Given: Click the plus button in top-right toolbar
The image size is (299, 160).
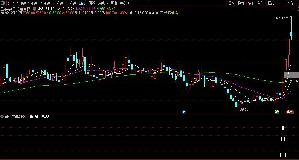Looking at the screenshot, I should tap(297, 3).
